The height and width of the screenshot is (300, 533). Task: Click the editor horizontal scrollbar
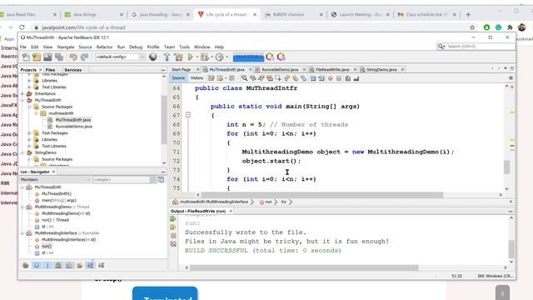click(x=322, y=195)
